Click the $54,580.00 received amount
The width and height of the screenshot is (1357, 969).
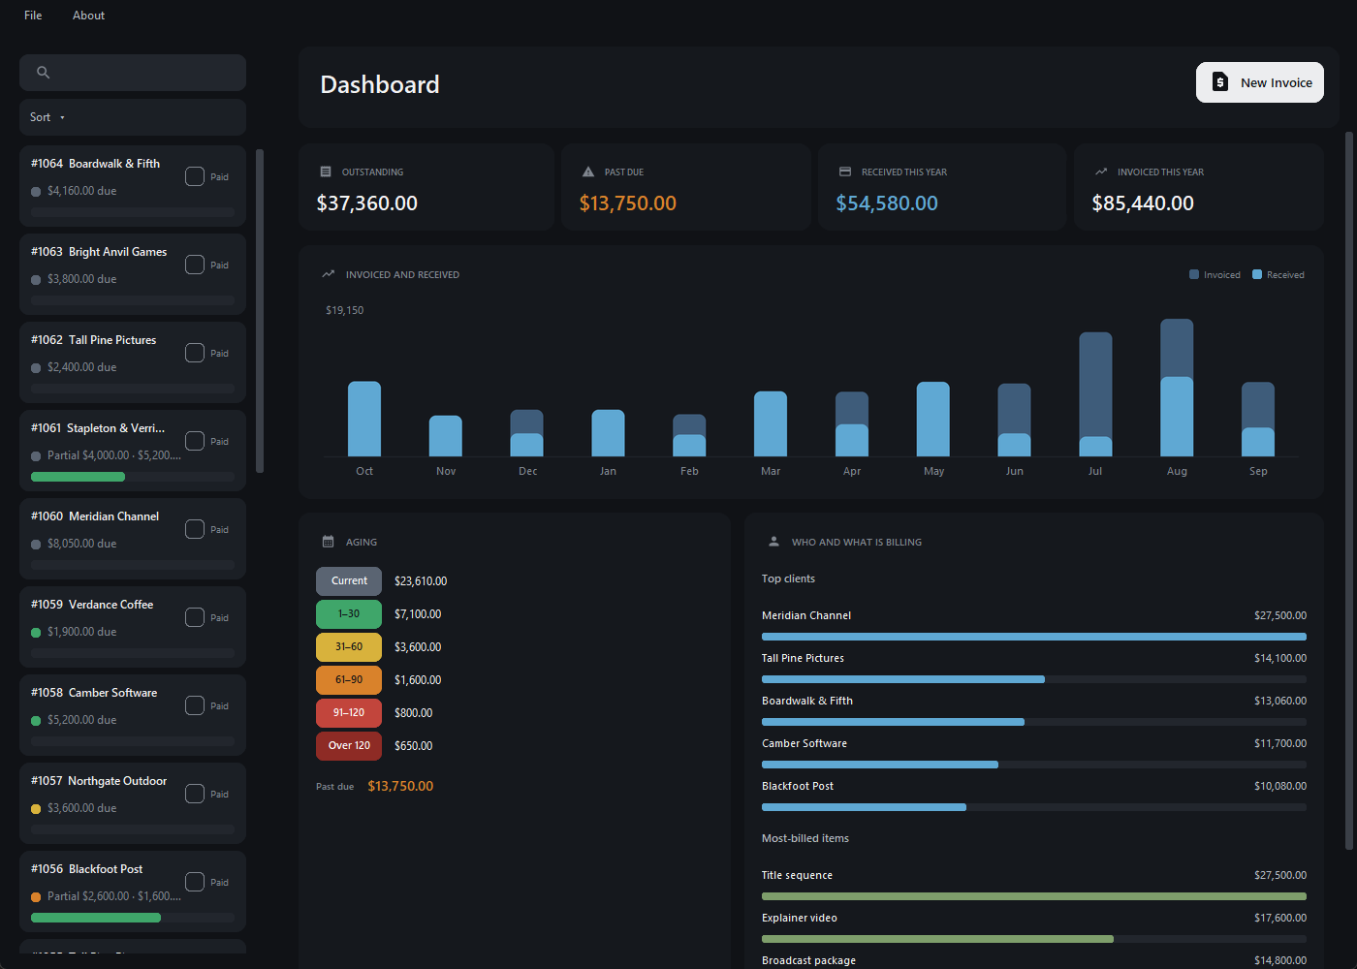(887, 203)
